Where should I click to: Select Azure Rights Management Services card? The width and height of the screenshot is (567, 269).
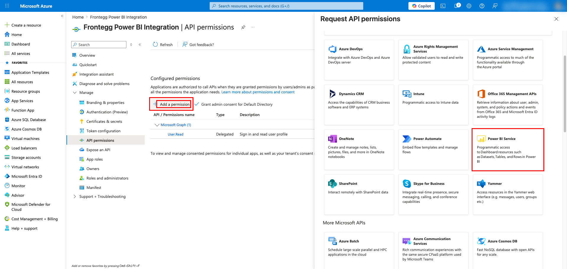coord(434,60)
